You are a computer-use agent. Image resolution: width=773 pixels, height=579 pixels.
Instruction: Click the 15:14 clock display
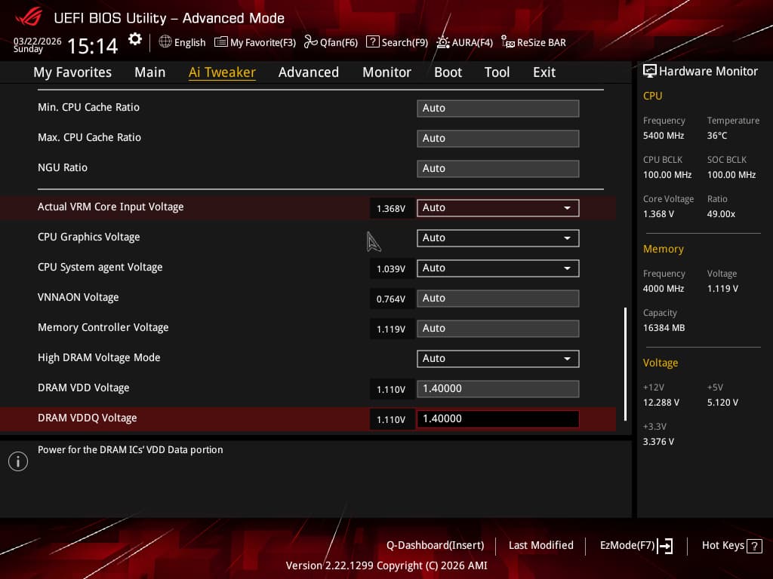click(93, 46)
